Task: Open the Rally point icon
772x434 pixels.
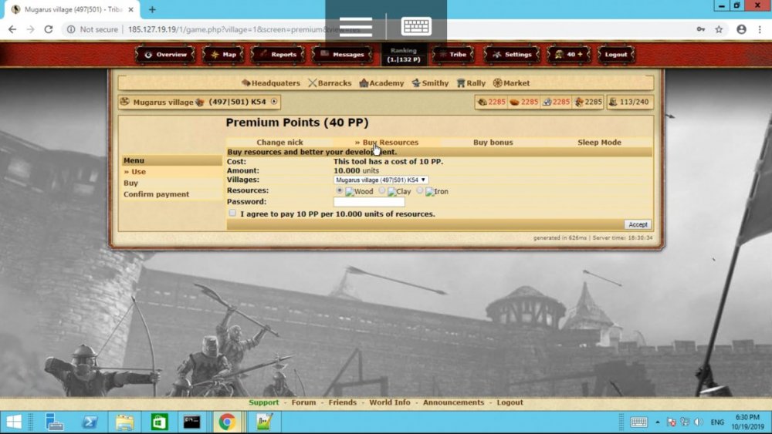Action: 461,83
